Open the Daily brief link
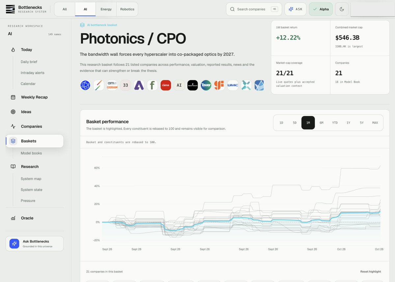Screen dimensions: 395x282 pyautogui.click(x=29, y=62)
